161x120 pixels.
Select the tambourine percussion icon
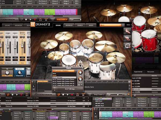[x=127, y=46]
